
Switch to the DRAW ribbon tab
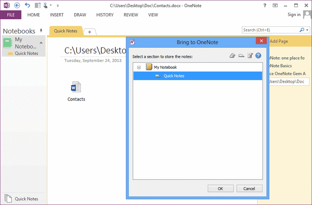[80, 15]
